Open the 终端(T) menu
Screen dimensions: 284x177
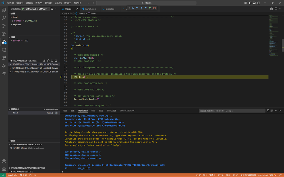pos(68,3)
